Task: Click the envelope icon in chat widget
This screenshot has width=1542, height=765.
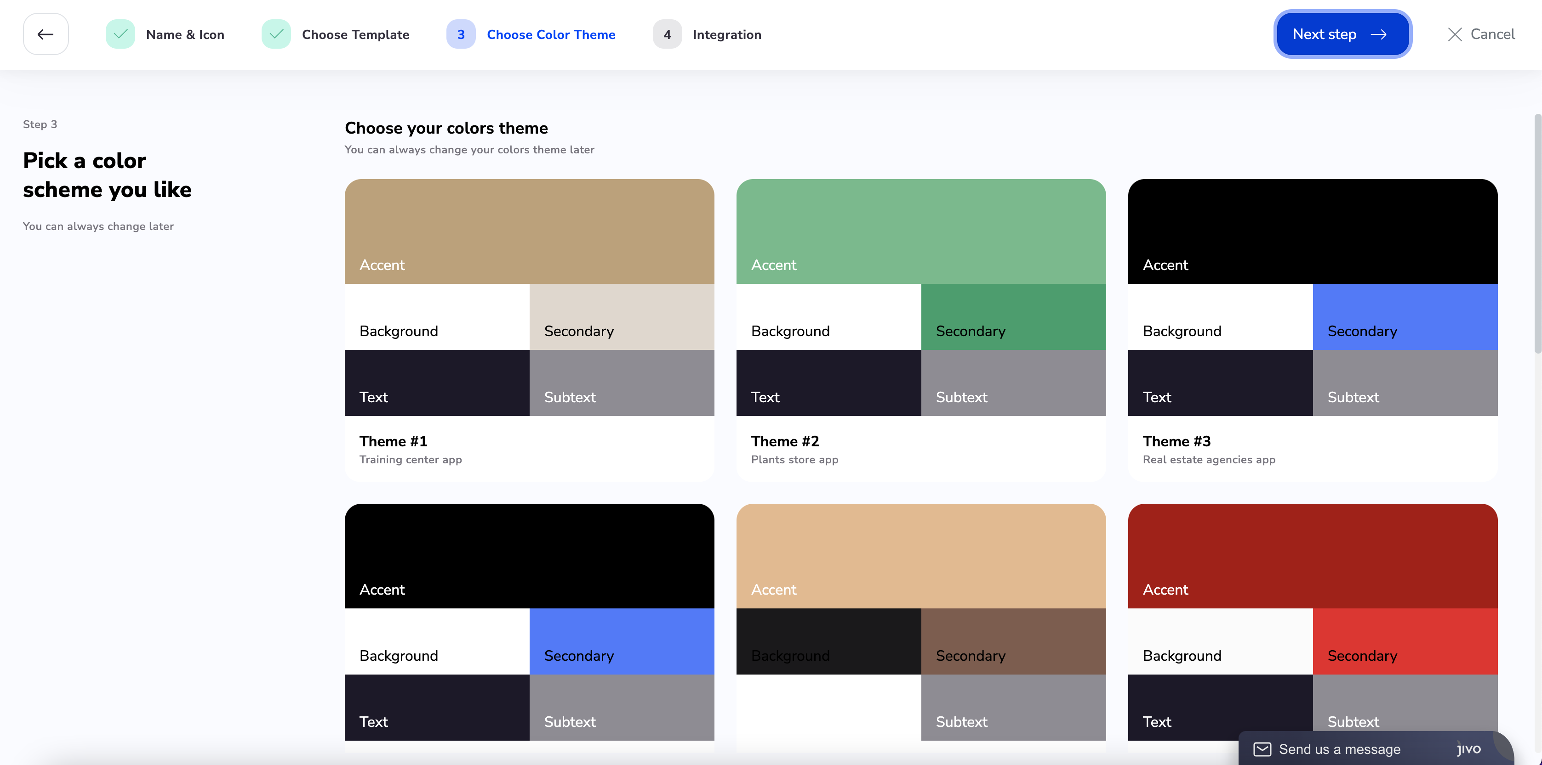Action: (x=1262, y=749)
